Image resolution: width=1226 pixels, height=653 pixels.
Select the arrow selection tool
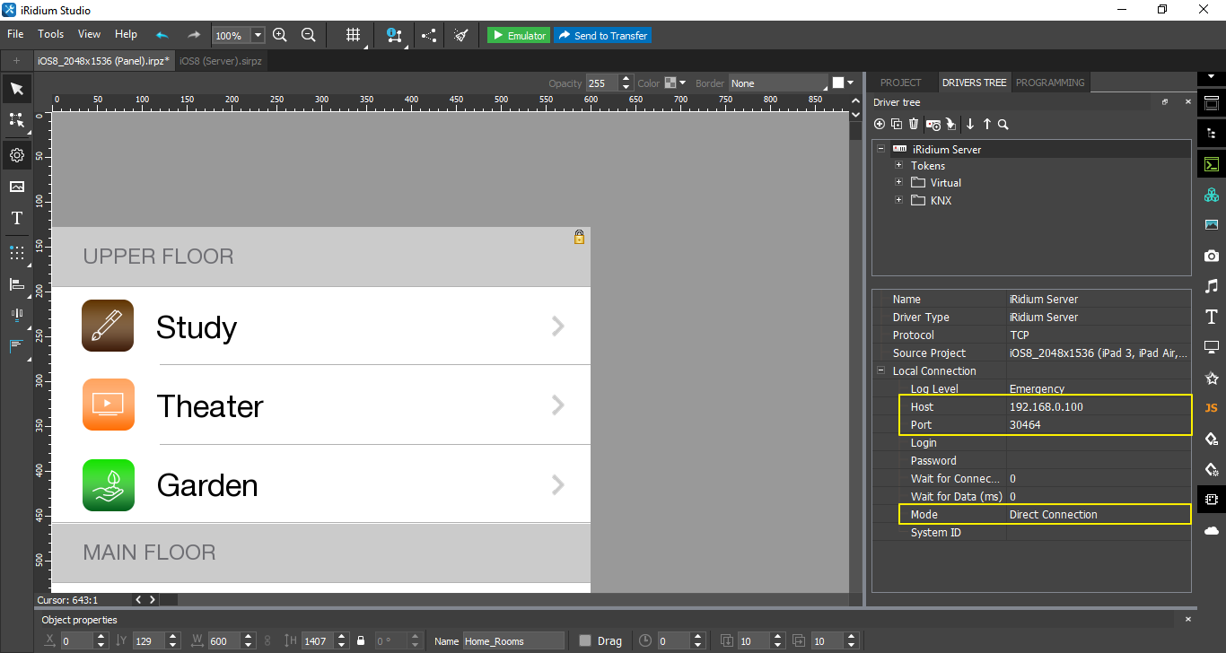tap(16, 89)
